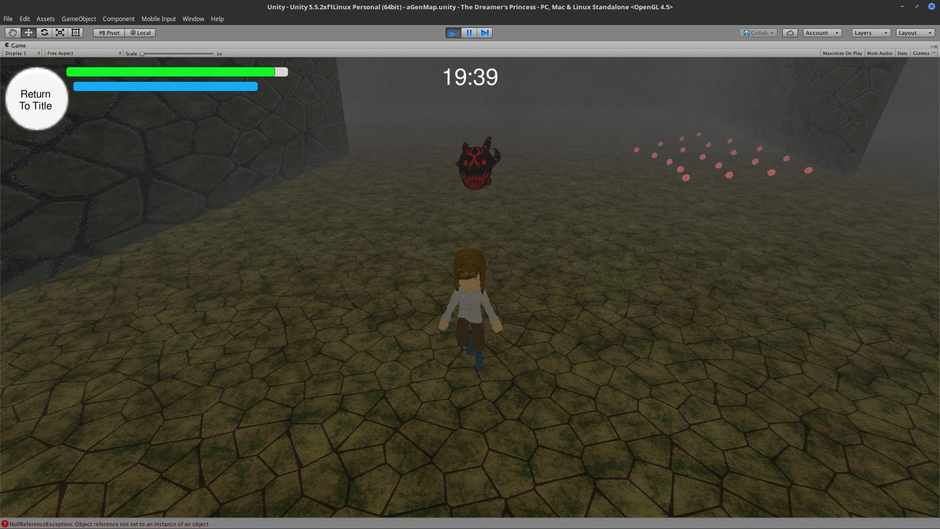
Task: Stop play mode with the Play button
Action: (x=453, y=33)
